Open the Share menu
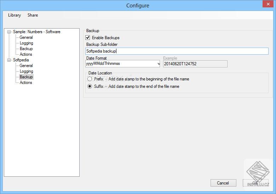This screenshot has width=276, height=194. (x=33, y=15)
